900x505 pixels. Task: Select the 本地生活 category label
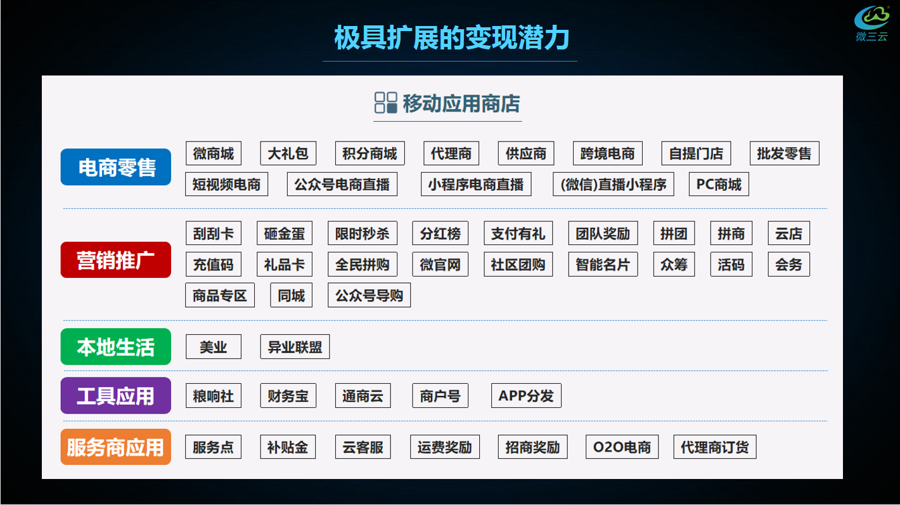click(x=116, y=346)
